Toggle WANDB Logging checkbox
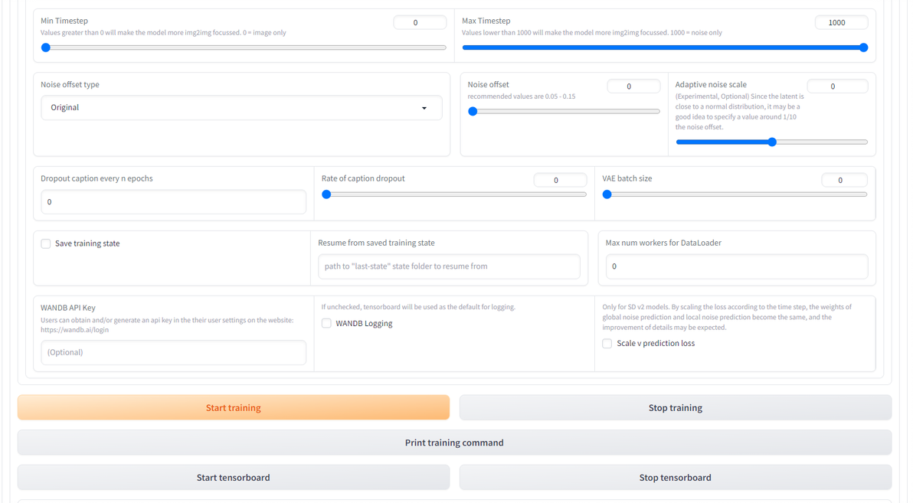Screen dimensions: 913x503 [327, 323]
